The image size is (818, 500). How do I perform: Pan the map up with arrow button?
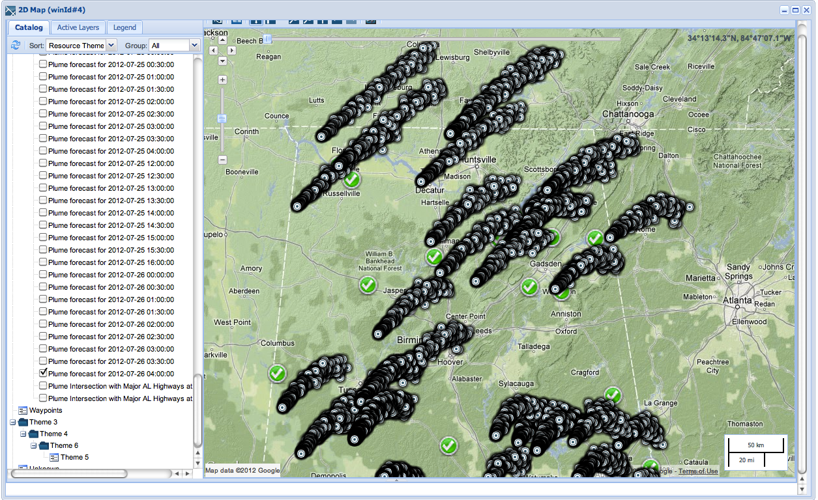(x=222, y=40)
